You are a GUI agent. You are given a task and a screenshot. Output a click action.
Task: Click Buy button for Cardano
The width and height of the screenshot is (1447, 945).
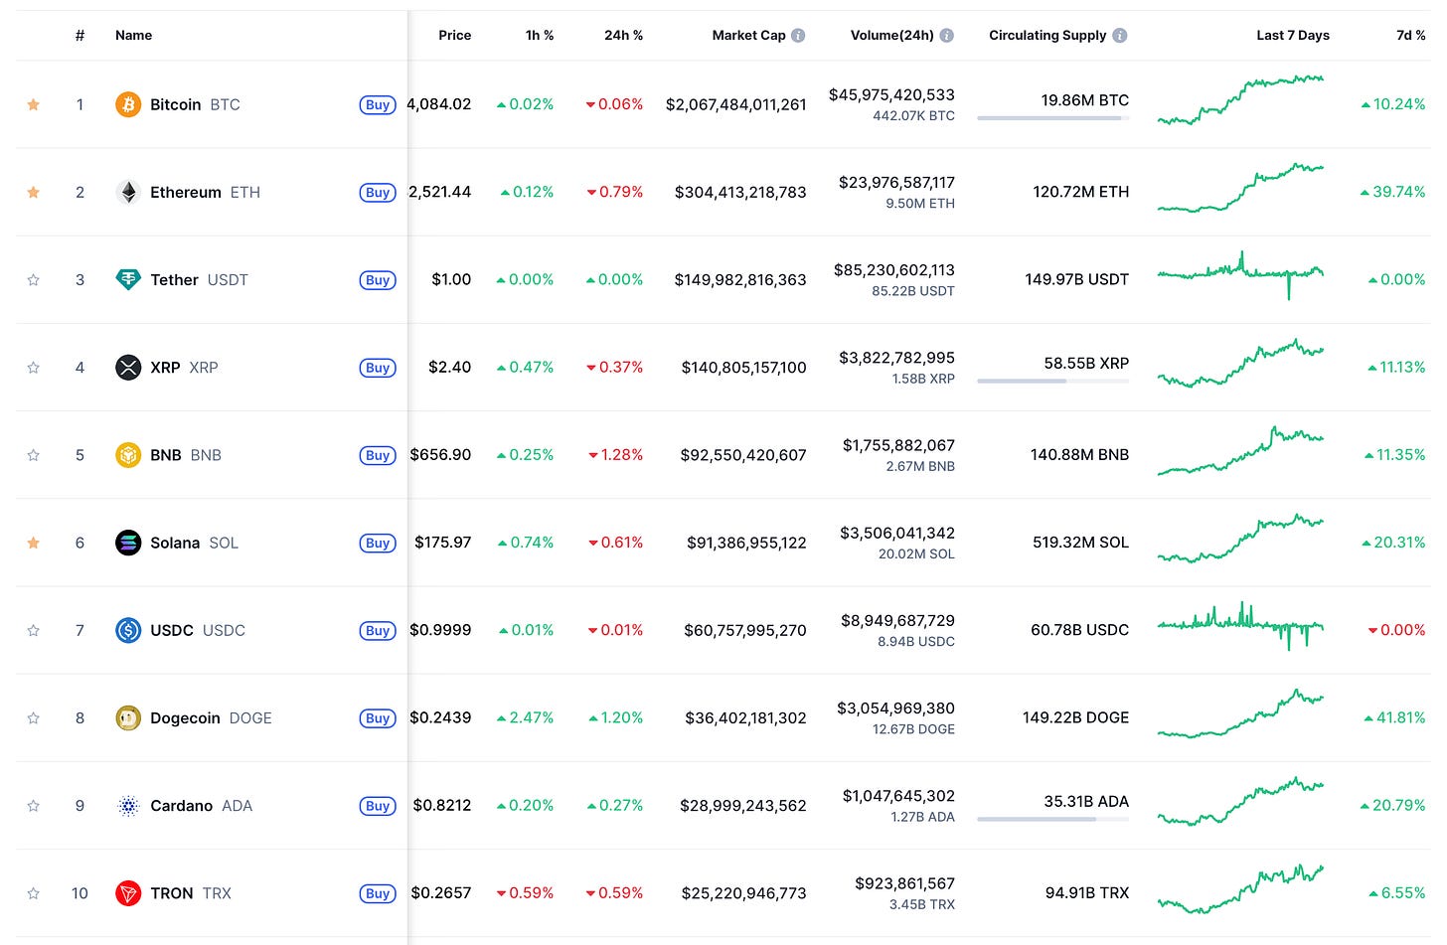[x=378, y=806]
